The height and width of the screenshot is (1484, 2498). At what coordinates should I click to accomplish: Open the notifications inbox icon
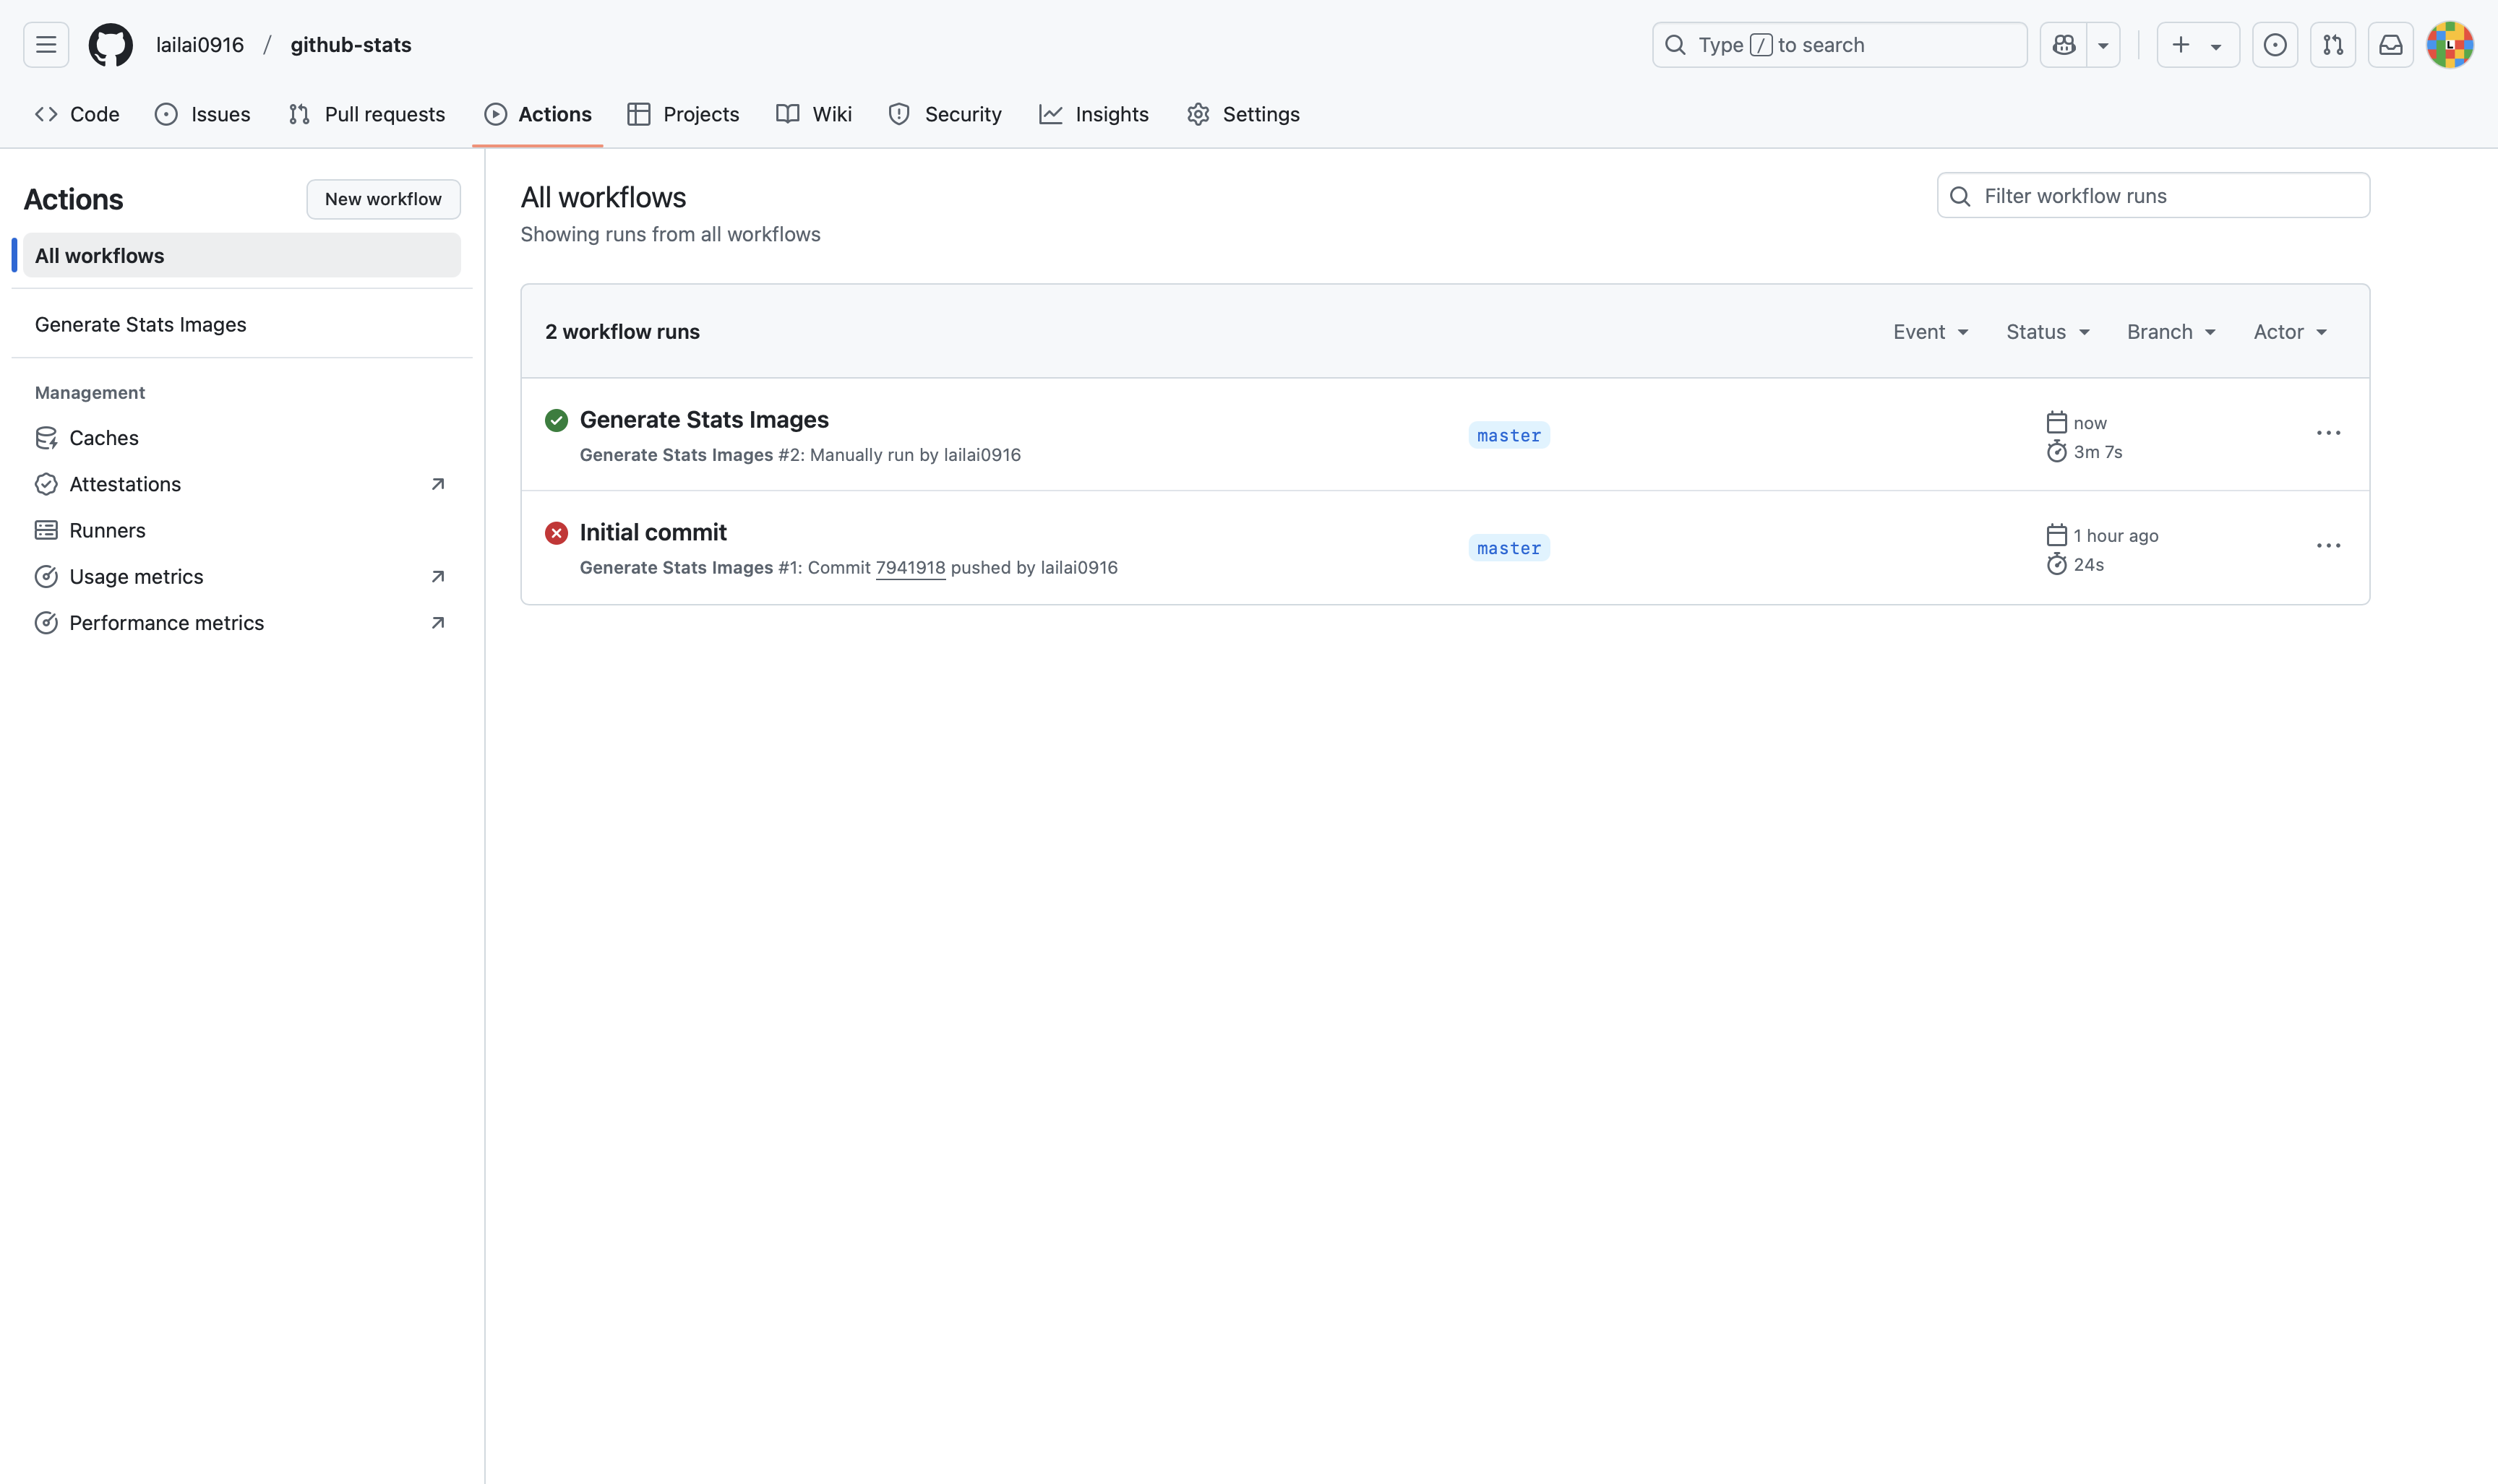(x=2390, y=45)
